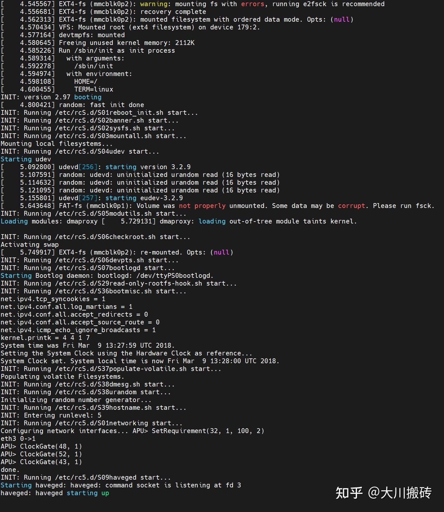Click the "/etc/rcS.d/S01reboot_init.sh" path text

click(x=109, y=113)
